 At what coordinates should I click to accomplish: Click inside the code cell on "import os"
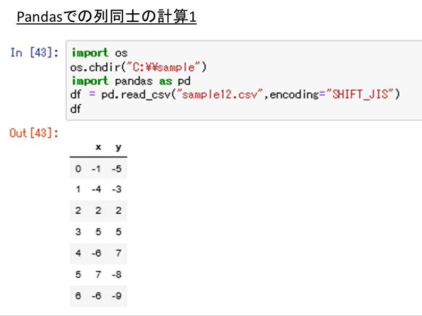click(x=99, y=53)
